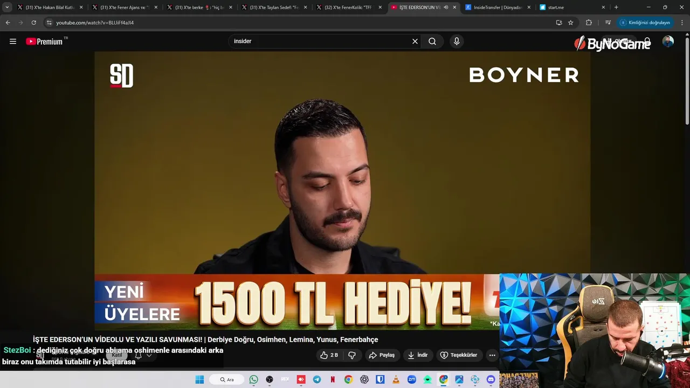Open a new browser tab with plus
The height and width of the screenshot is (388, 690).
tap(616, 8)
